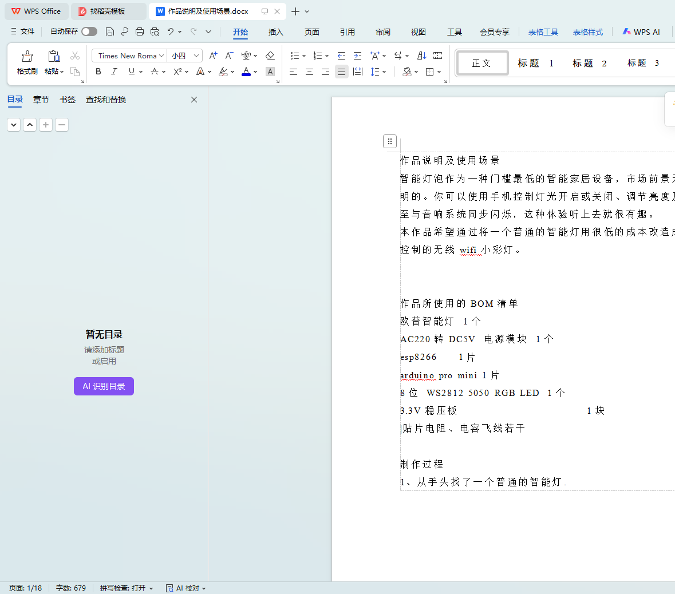Click the increase indent icon
The width and height of the screenshot is (675, 594).
[357, 56]
